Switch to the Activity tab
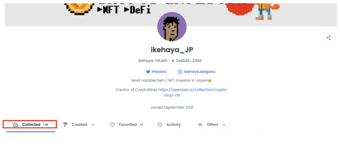Viewport: 340px width, 149px height. pyautogui.click(x=169, y=124)
